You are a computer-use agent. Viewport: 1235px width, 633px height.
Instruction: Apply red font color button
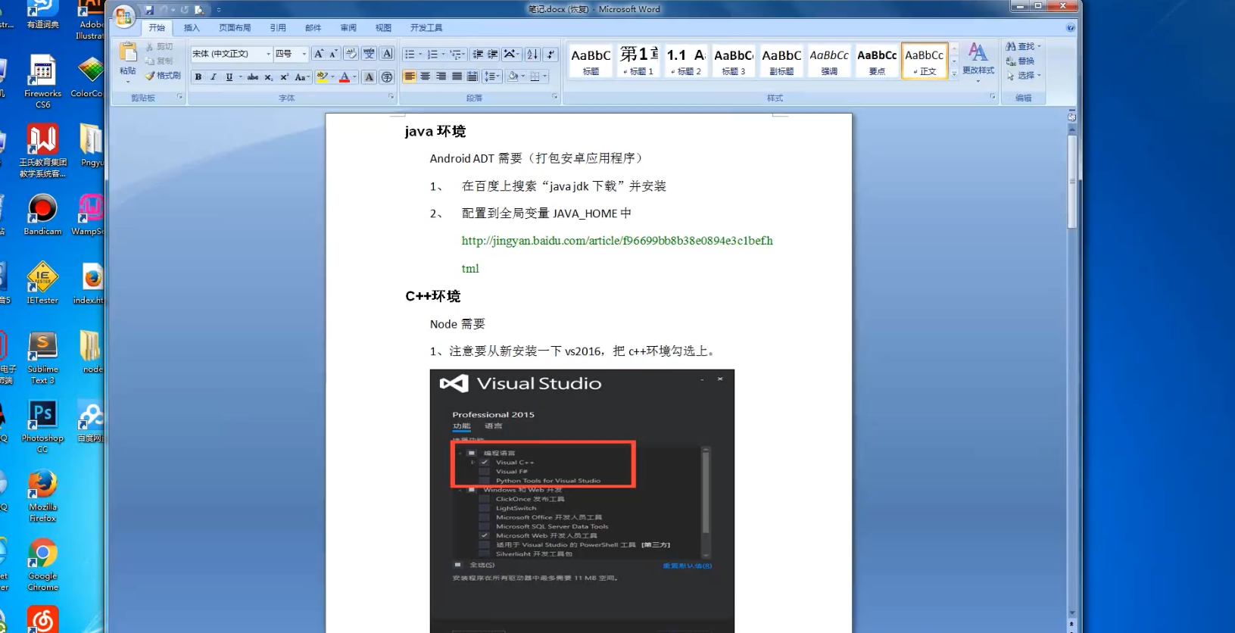pyautogui.click(x=345, y=76)
